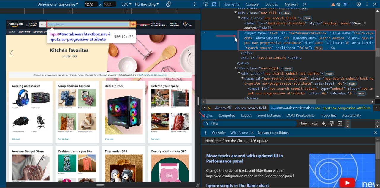Open DevTools settings gear

click(358, 4)
